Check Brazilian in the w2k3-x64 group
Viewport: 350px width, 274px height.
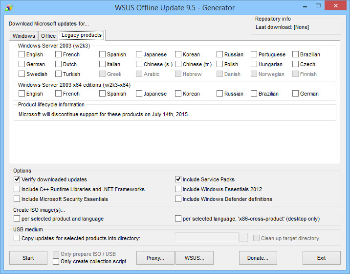pos(254,94)
